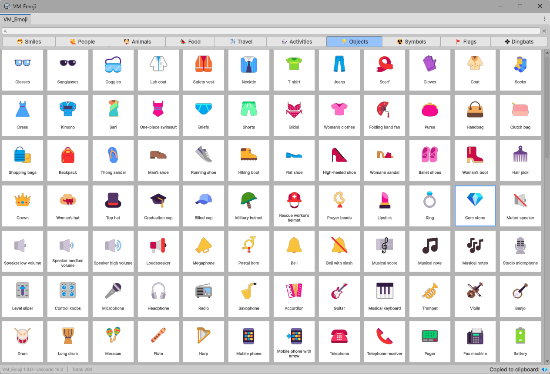Select the Postal horn emoji
This screenshot has height=374, width=550.
(x=249, y=251)
